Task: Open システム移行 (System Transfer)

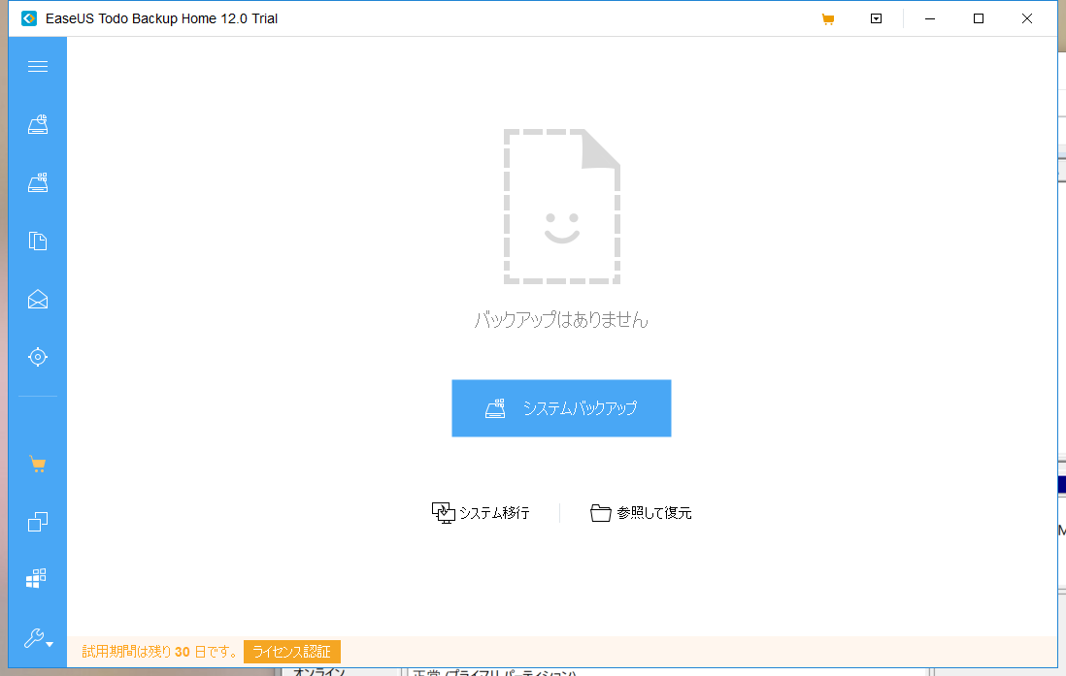Action: 483,512
